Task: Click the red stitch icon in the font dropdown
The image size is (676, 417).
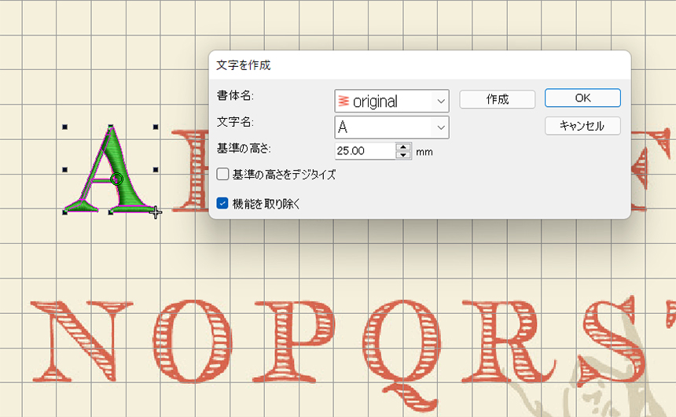Action: 344,101
